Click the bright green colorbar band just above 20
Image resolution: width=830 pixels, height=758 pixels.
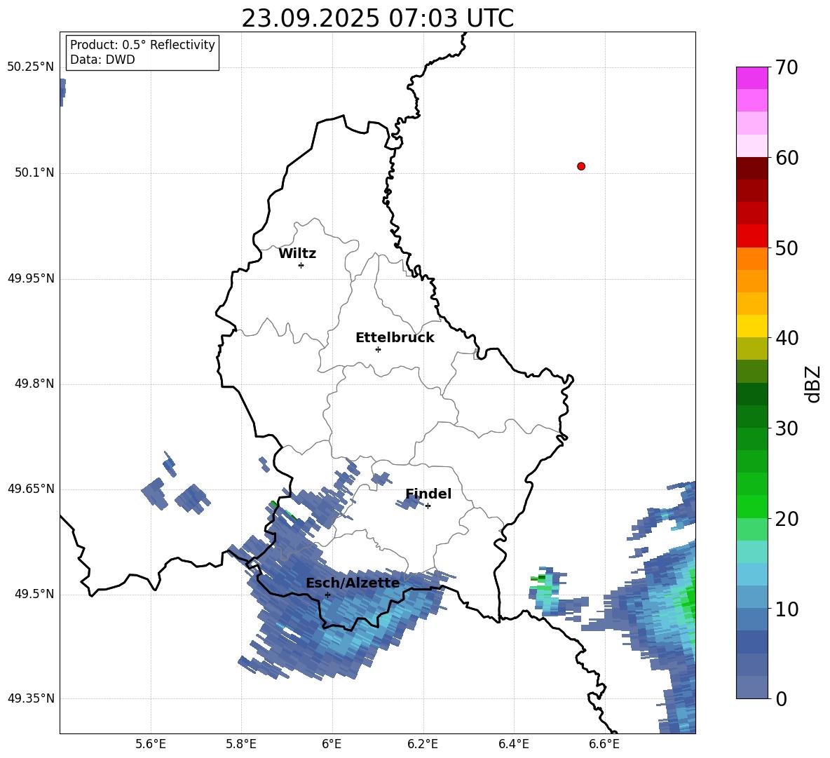point(751,506)
